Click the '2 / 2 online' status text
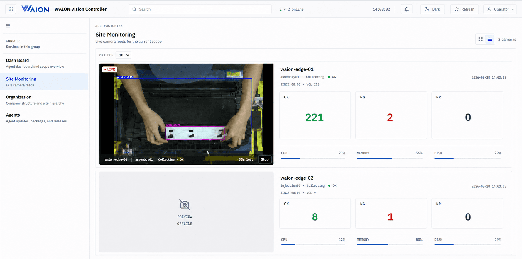The image size is (522, 259). (x=291, y=9)
